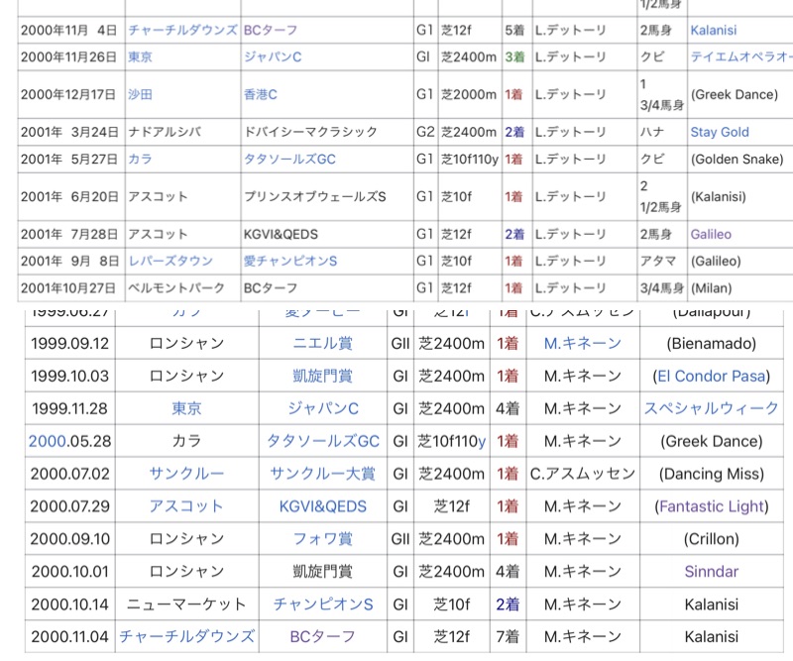Select the G2 grade cell
The height and width of the screenshot is (661, 793).
point(426,132)
